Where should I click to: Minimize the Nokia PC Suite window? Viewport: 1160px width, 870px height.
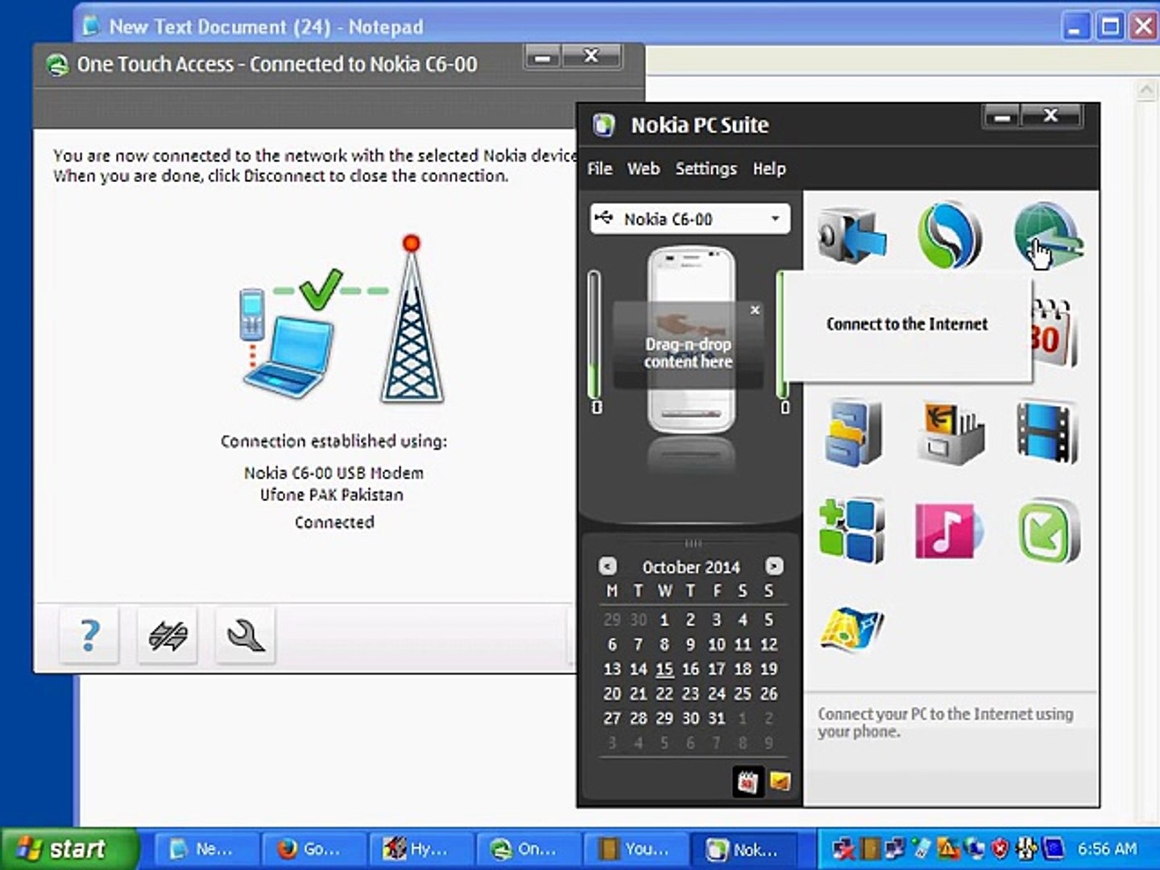pyautogui.click(x=1001, y=117)
